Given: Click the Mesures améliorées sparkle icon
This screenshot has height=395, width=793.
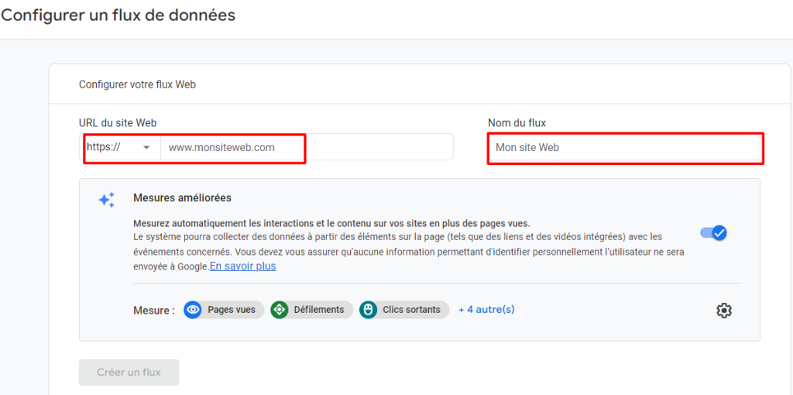Looking at the screenshot, I should pos(107,201).
